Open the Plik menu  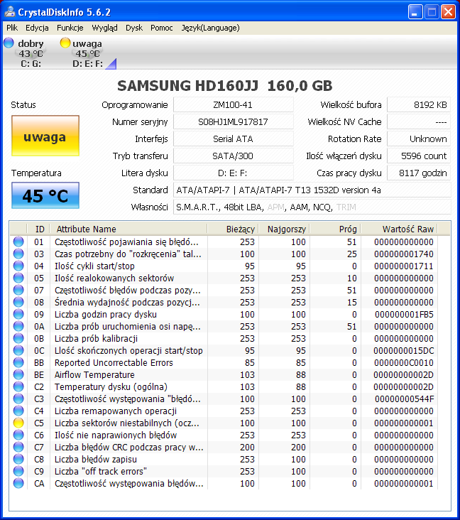(x=12, y=28)
